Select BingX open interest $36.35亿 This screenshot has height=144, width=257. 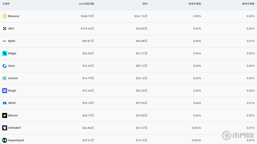click(142, 91)
